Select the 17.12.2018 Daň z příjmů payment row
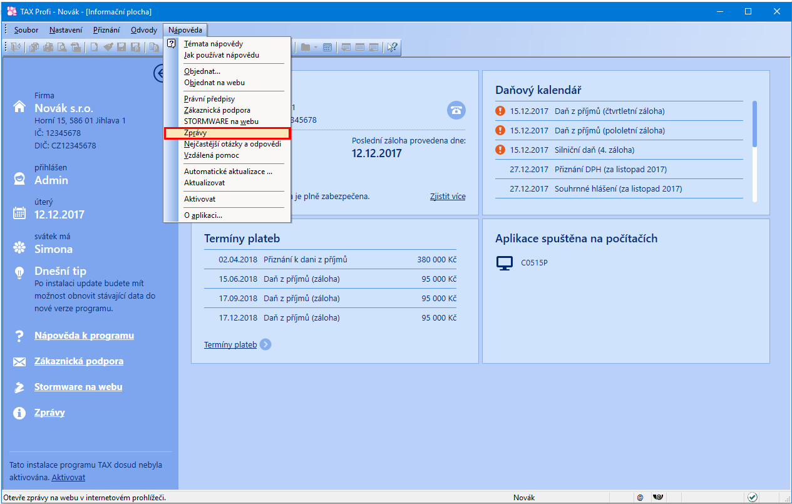792x504 pixels. pos(330,318)
